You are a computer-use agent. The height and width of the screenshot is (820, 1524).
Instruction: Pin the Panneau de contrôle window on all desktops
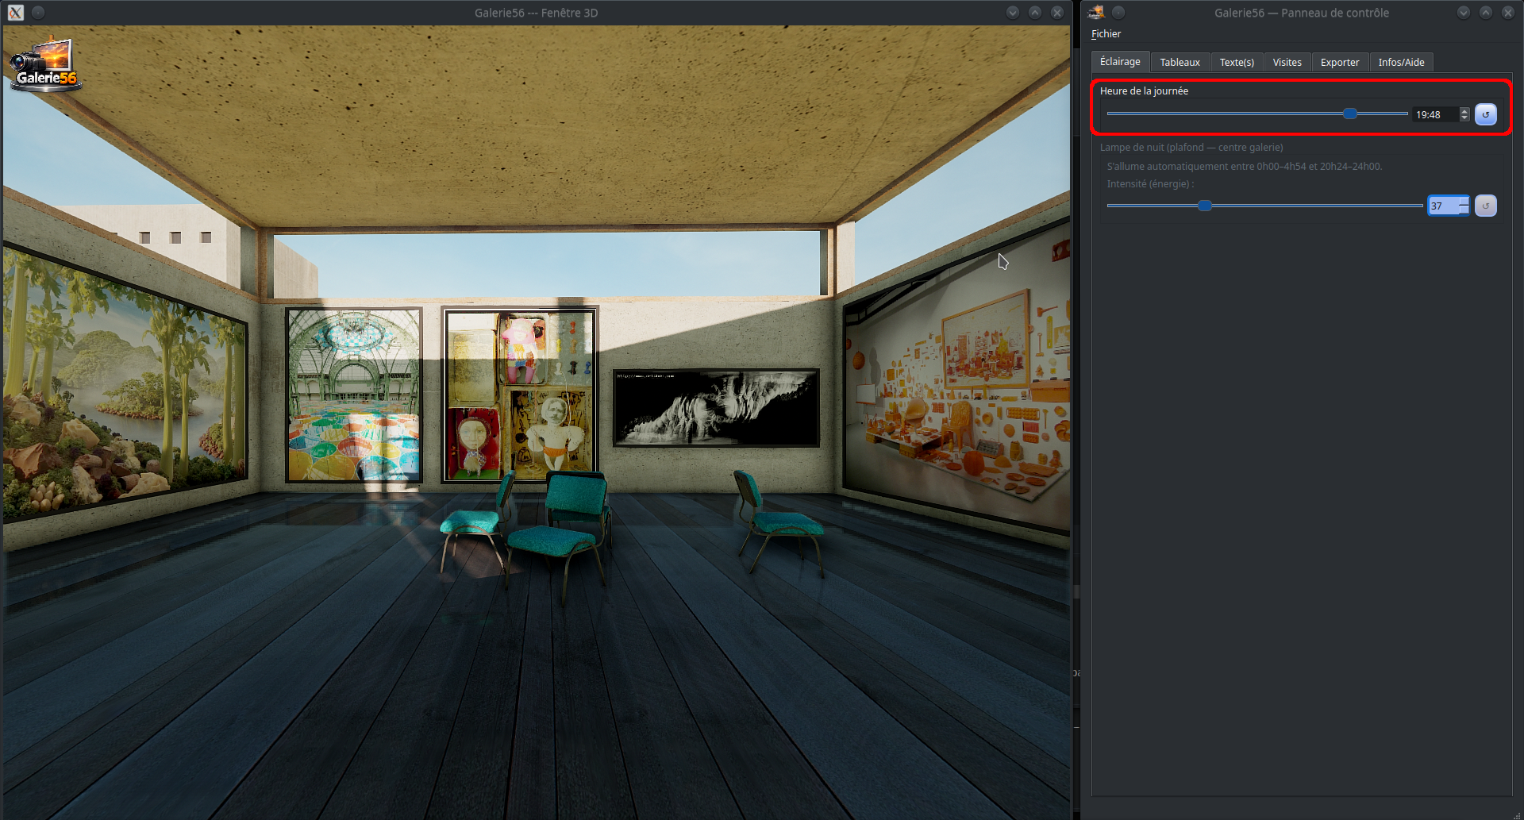[1118, 12]
